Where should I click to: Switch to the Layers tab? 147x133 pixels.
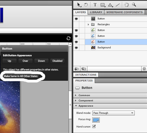(x=81, y=12)
